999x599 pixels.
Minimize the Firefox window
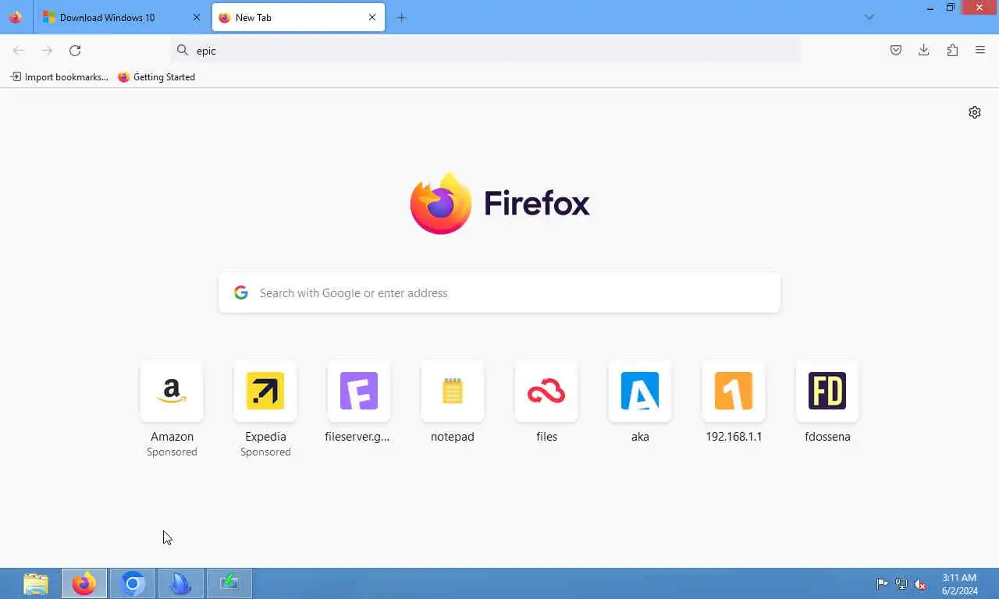tap(930, 8)
